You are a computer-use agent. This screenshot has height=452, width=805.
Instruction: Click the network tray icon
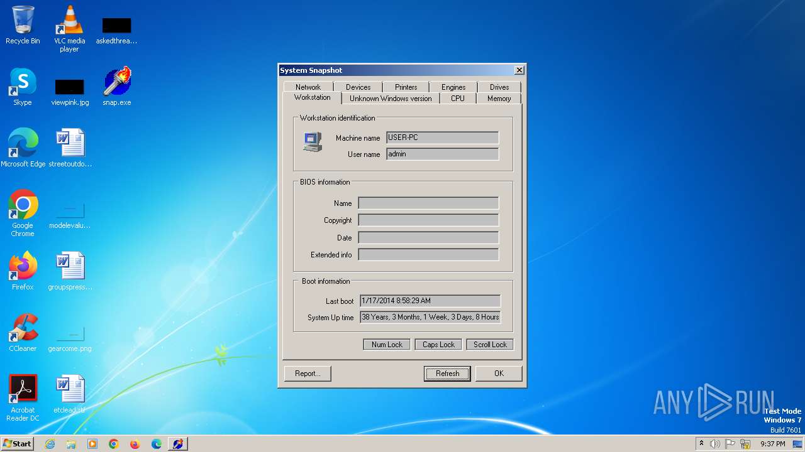coord(745,444)
